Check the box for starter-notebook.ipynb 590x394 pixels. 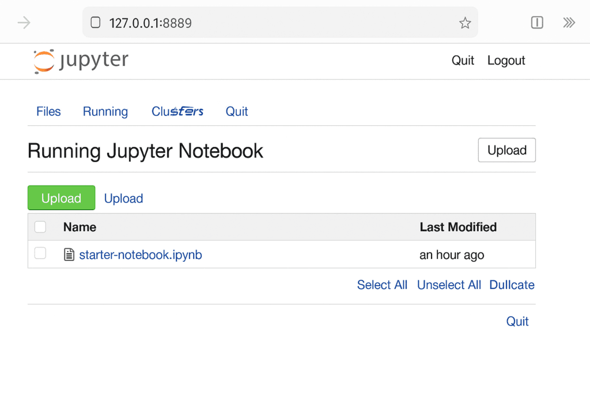click(40, 253)
